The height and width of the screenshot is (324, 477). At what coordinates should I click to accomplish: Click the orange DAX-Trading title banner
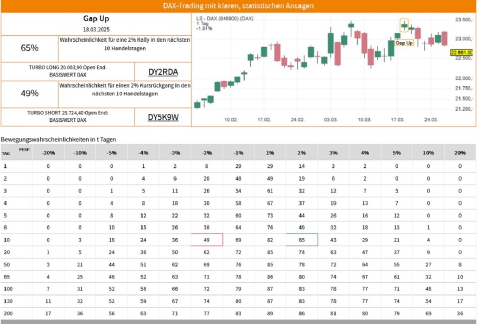238,6
